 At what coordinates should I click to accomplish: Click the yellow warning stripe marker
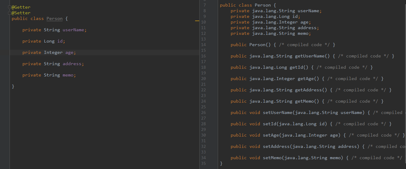(197, 21)
